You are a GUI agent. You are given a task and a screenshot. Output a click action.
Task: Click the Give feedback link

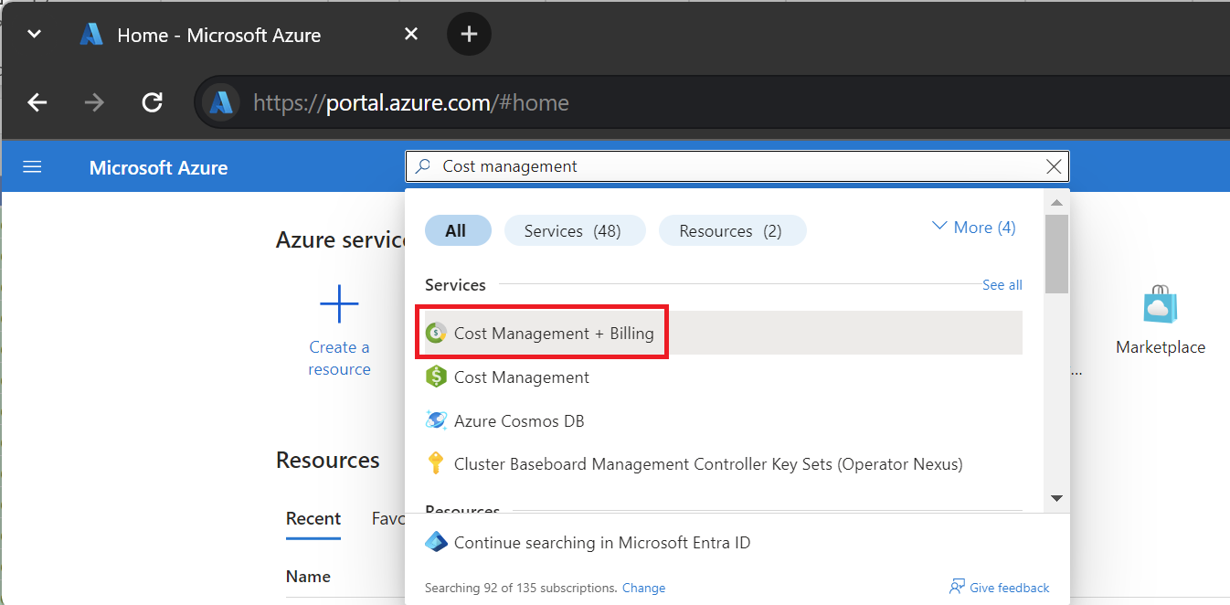1010,588
